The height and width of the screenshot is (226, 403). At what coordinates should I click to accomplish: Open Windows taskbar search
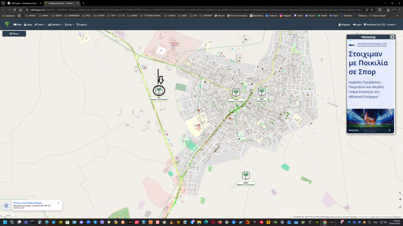point(12,222)
